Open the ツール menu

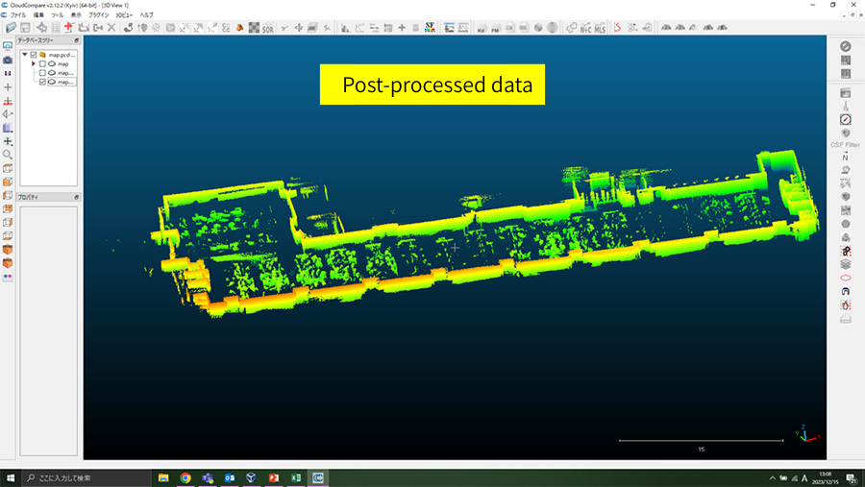point(58,15)
